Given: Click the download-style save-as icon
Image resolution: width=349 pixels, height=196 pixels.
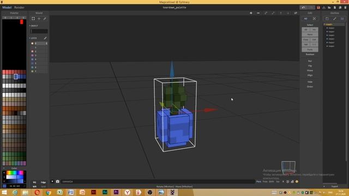Looking at the screenshot, I should (x=324, y=8).
